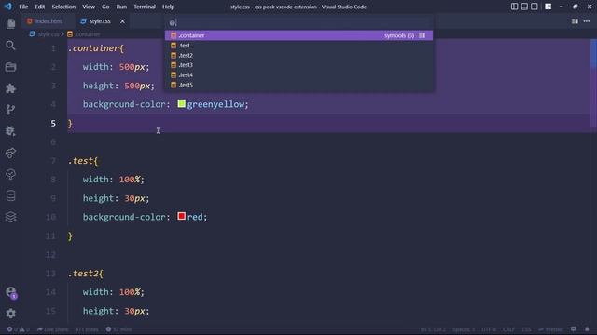Screen dimensions: 597x335
Task: Open Source Control branch icon
Action: (10, 110)
